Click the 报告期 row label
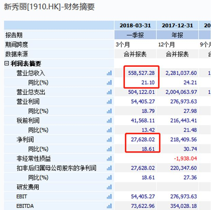This screenshot has height=210, width=211. coord(14,35)
